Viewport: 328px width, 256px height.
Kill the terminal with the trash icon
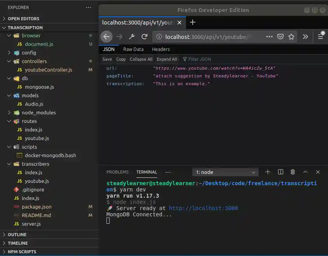[293, 172]
